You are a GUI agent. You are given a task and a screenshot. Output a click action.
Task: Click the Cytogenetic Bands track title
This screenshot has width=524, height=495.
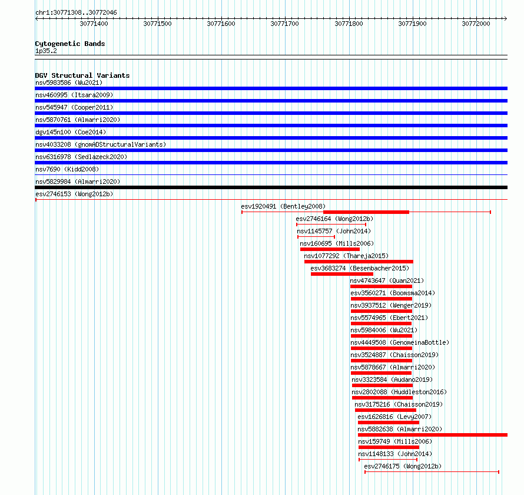point(70,44)
